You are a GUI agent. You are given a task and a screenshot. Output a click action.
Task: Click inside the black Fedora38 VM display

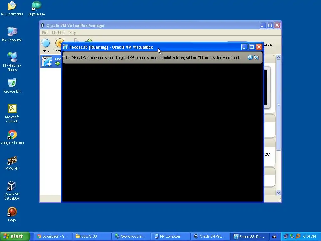[x=163, y=133]
